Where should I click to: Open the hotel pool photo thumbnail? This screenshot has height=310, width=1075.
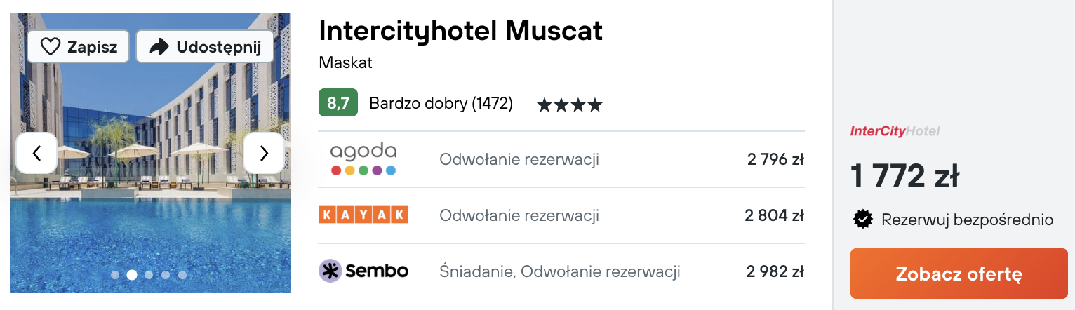[x=150, y=153]
